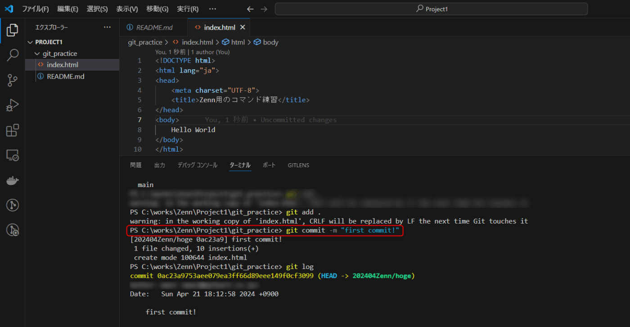630x327 pixels.
Task: Open explorer panel more actions ellipsis
Action: click(x=107, y=27)
